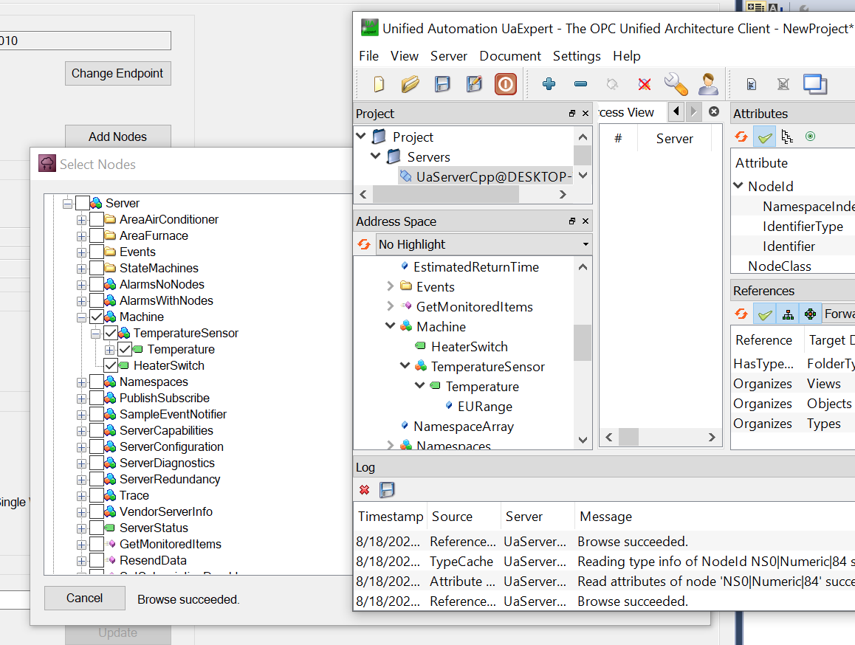This screenshot has width=855, height=645.
Task: Click the Address Space vertical scrollbar thumb
Action: point(583,343)
